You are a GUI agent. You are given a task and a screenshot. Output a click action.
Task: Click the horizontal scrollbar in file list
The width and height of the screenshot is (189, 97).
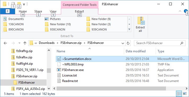tap(111, 89)
